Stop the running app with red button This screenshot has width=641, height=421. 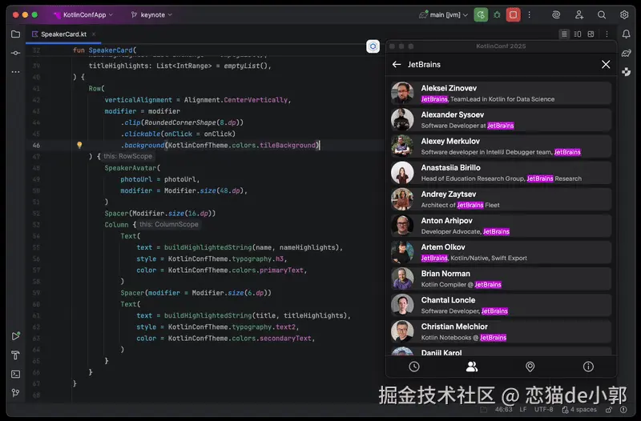(x=513, y=15)
